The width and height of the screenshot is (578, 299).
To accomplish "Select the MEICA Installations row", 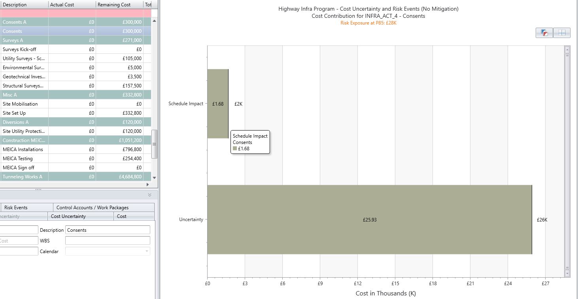I will (24, 149).
